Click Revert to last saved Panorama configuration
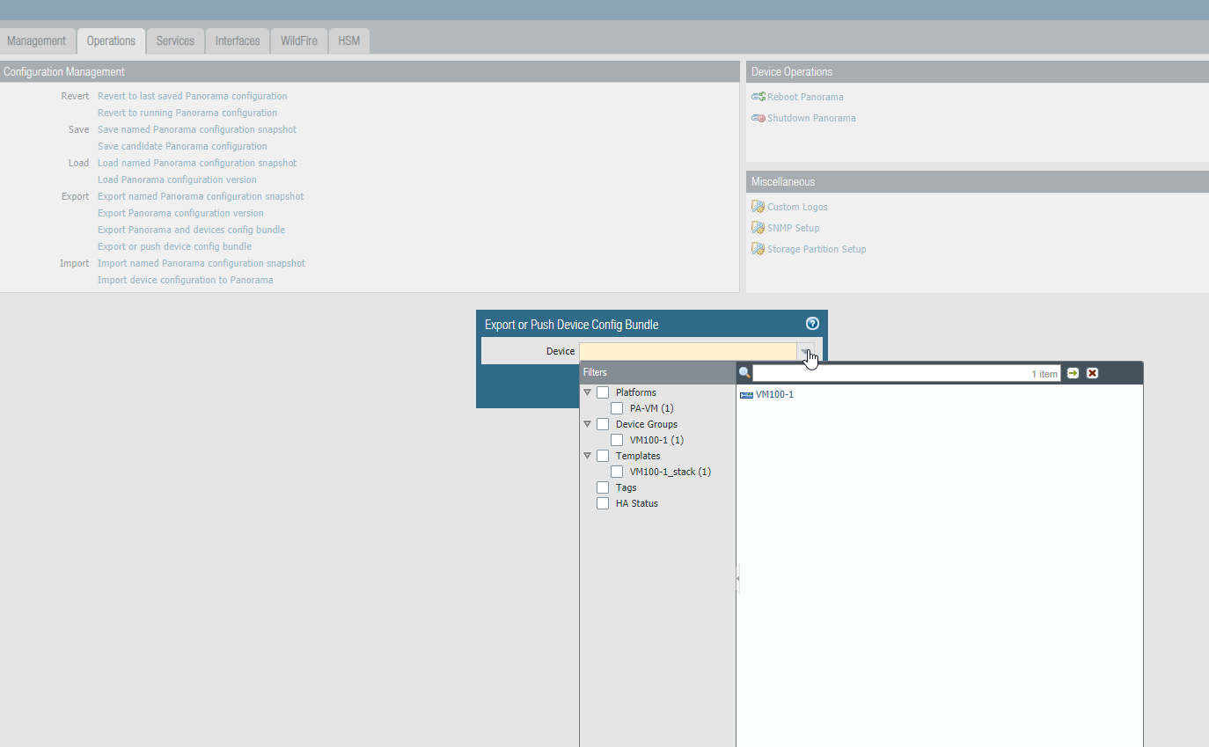 pyautogui.click(x=193, y=96)
